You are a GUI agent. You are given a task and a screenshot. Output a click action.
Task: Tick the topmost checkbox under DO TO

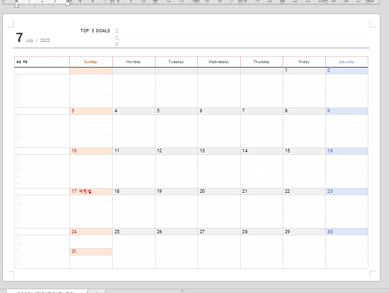pos(18,77)
